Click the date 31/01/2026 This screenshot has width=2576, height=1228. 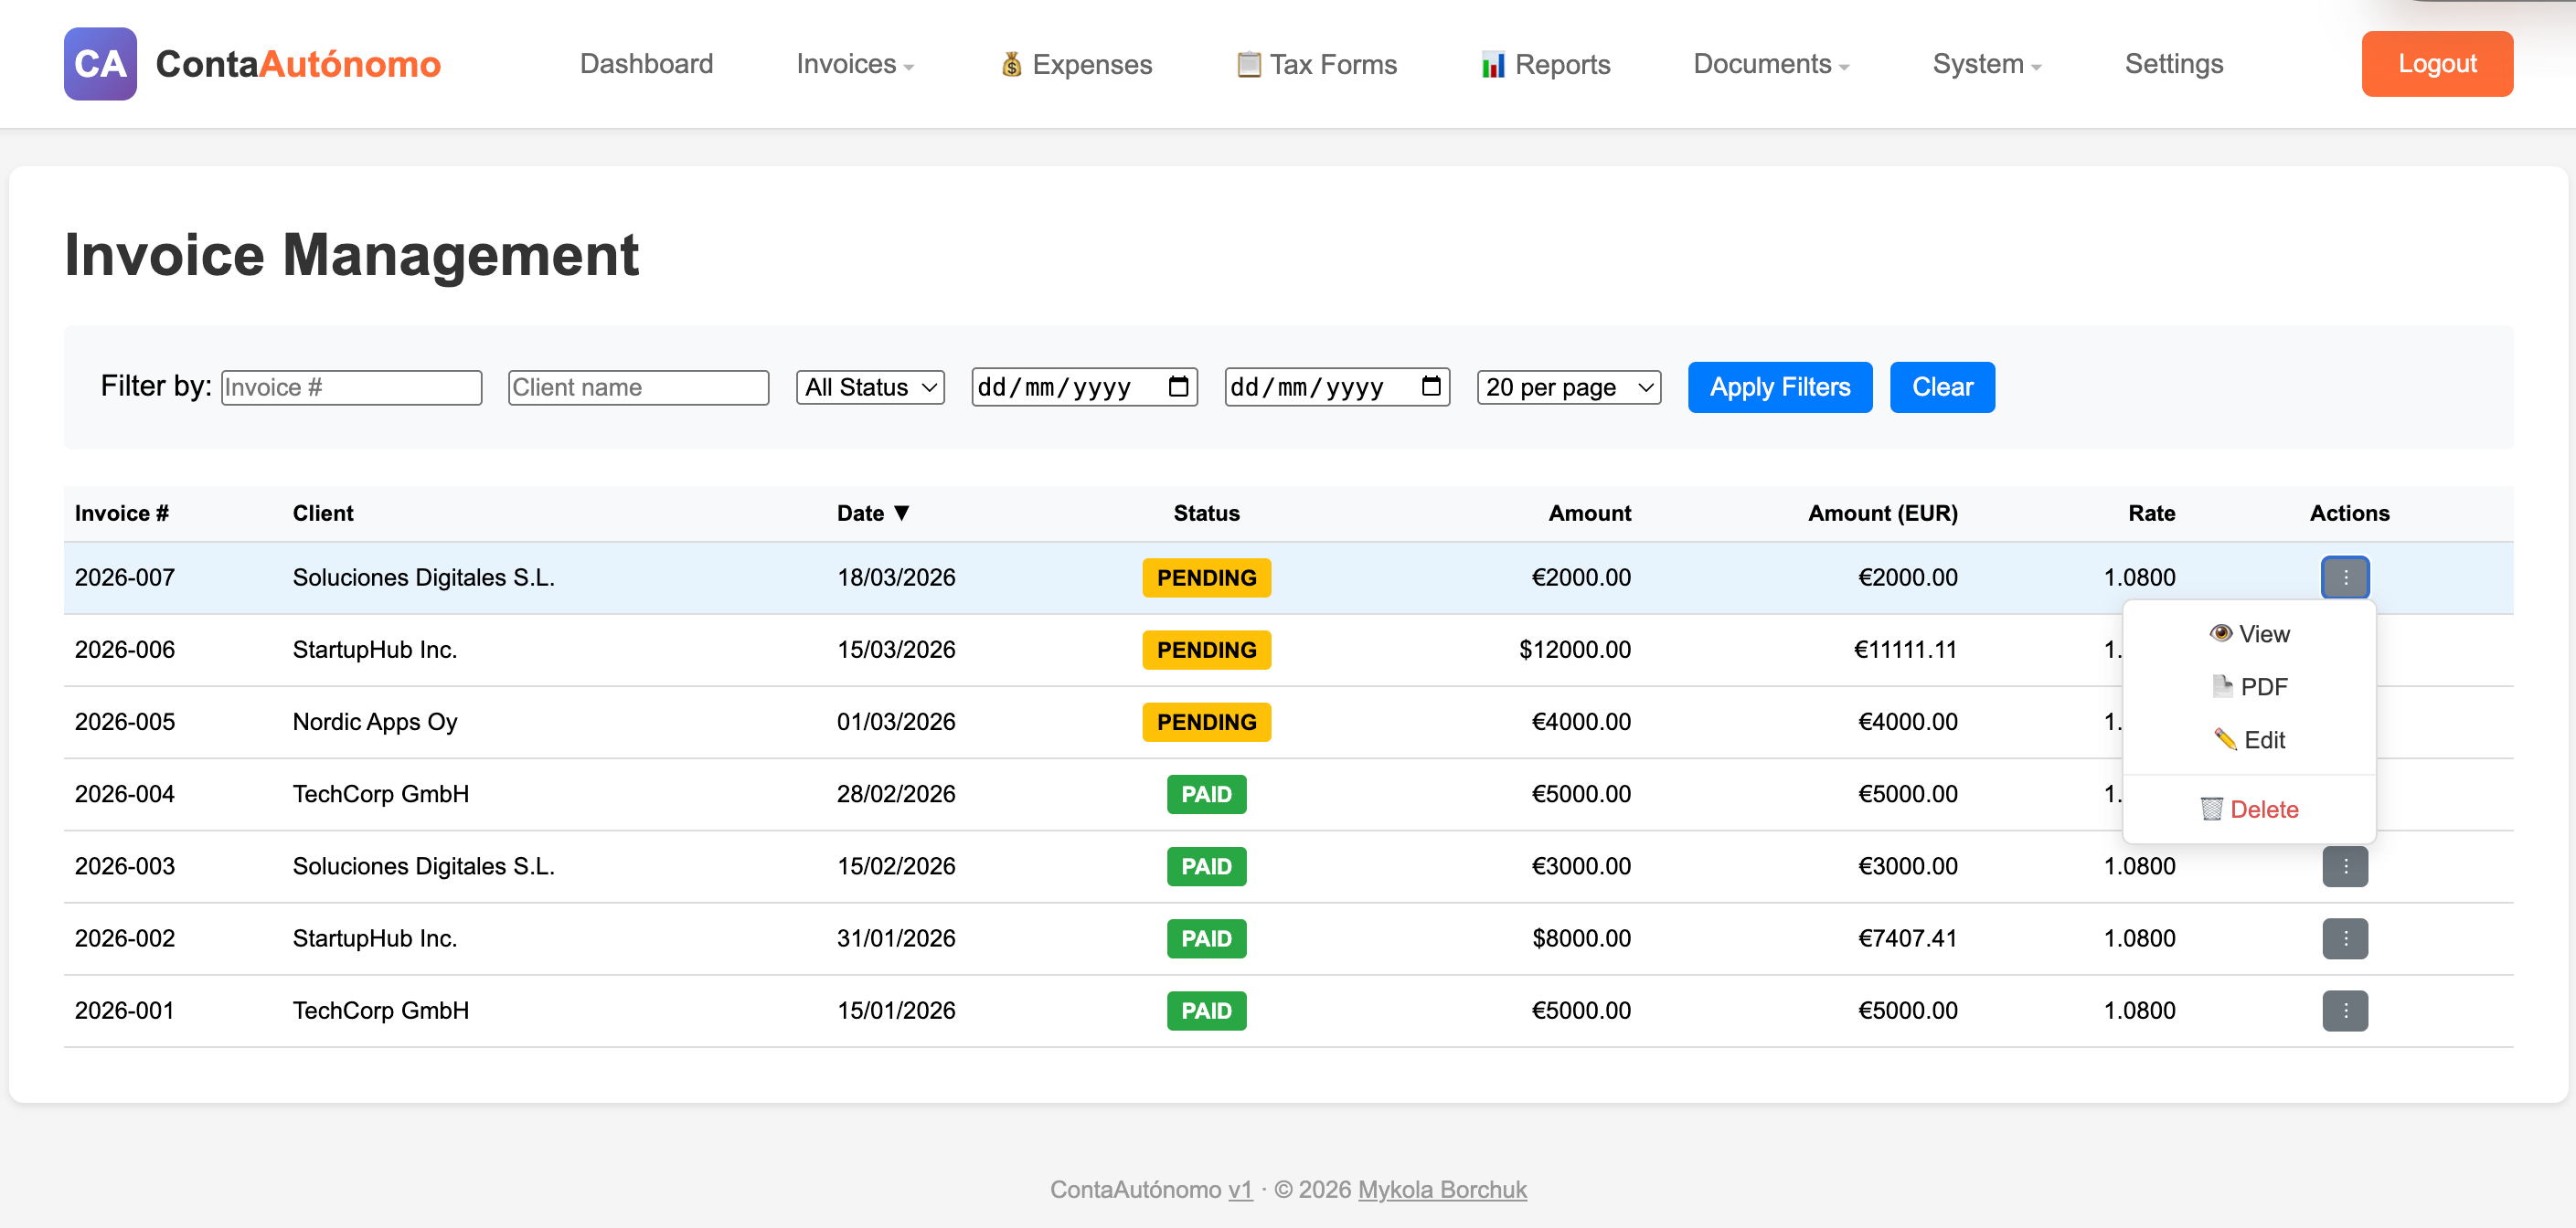[896, 938]
